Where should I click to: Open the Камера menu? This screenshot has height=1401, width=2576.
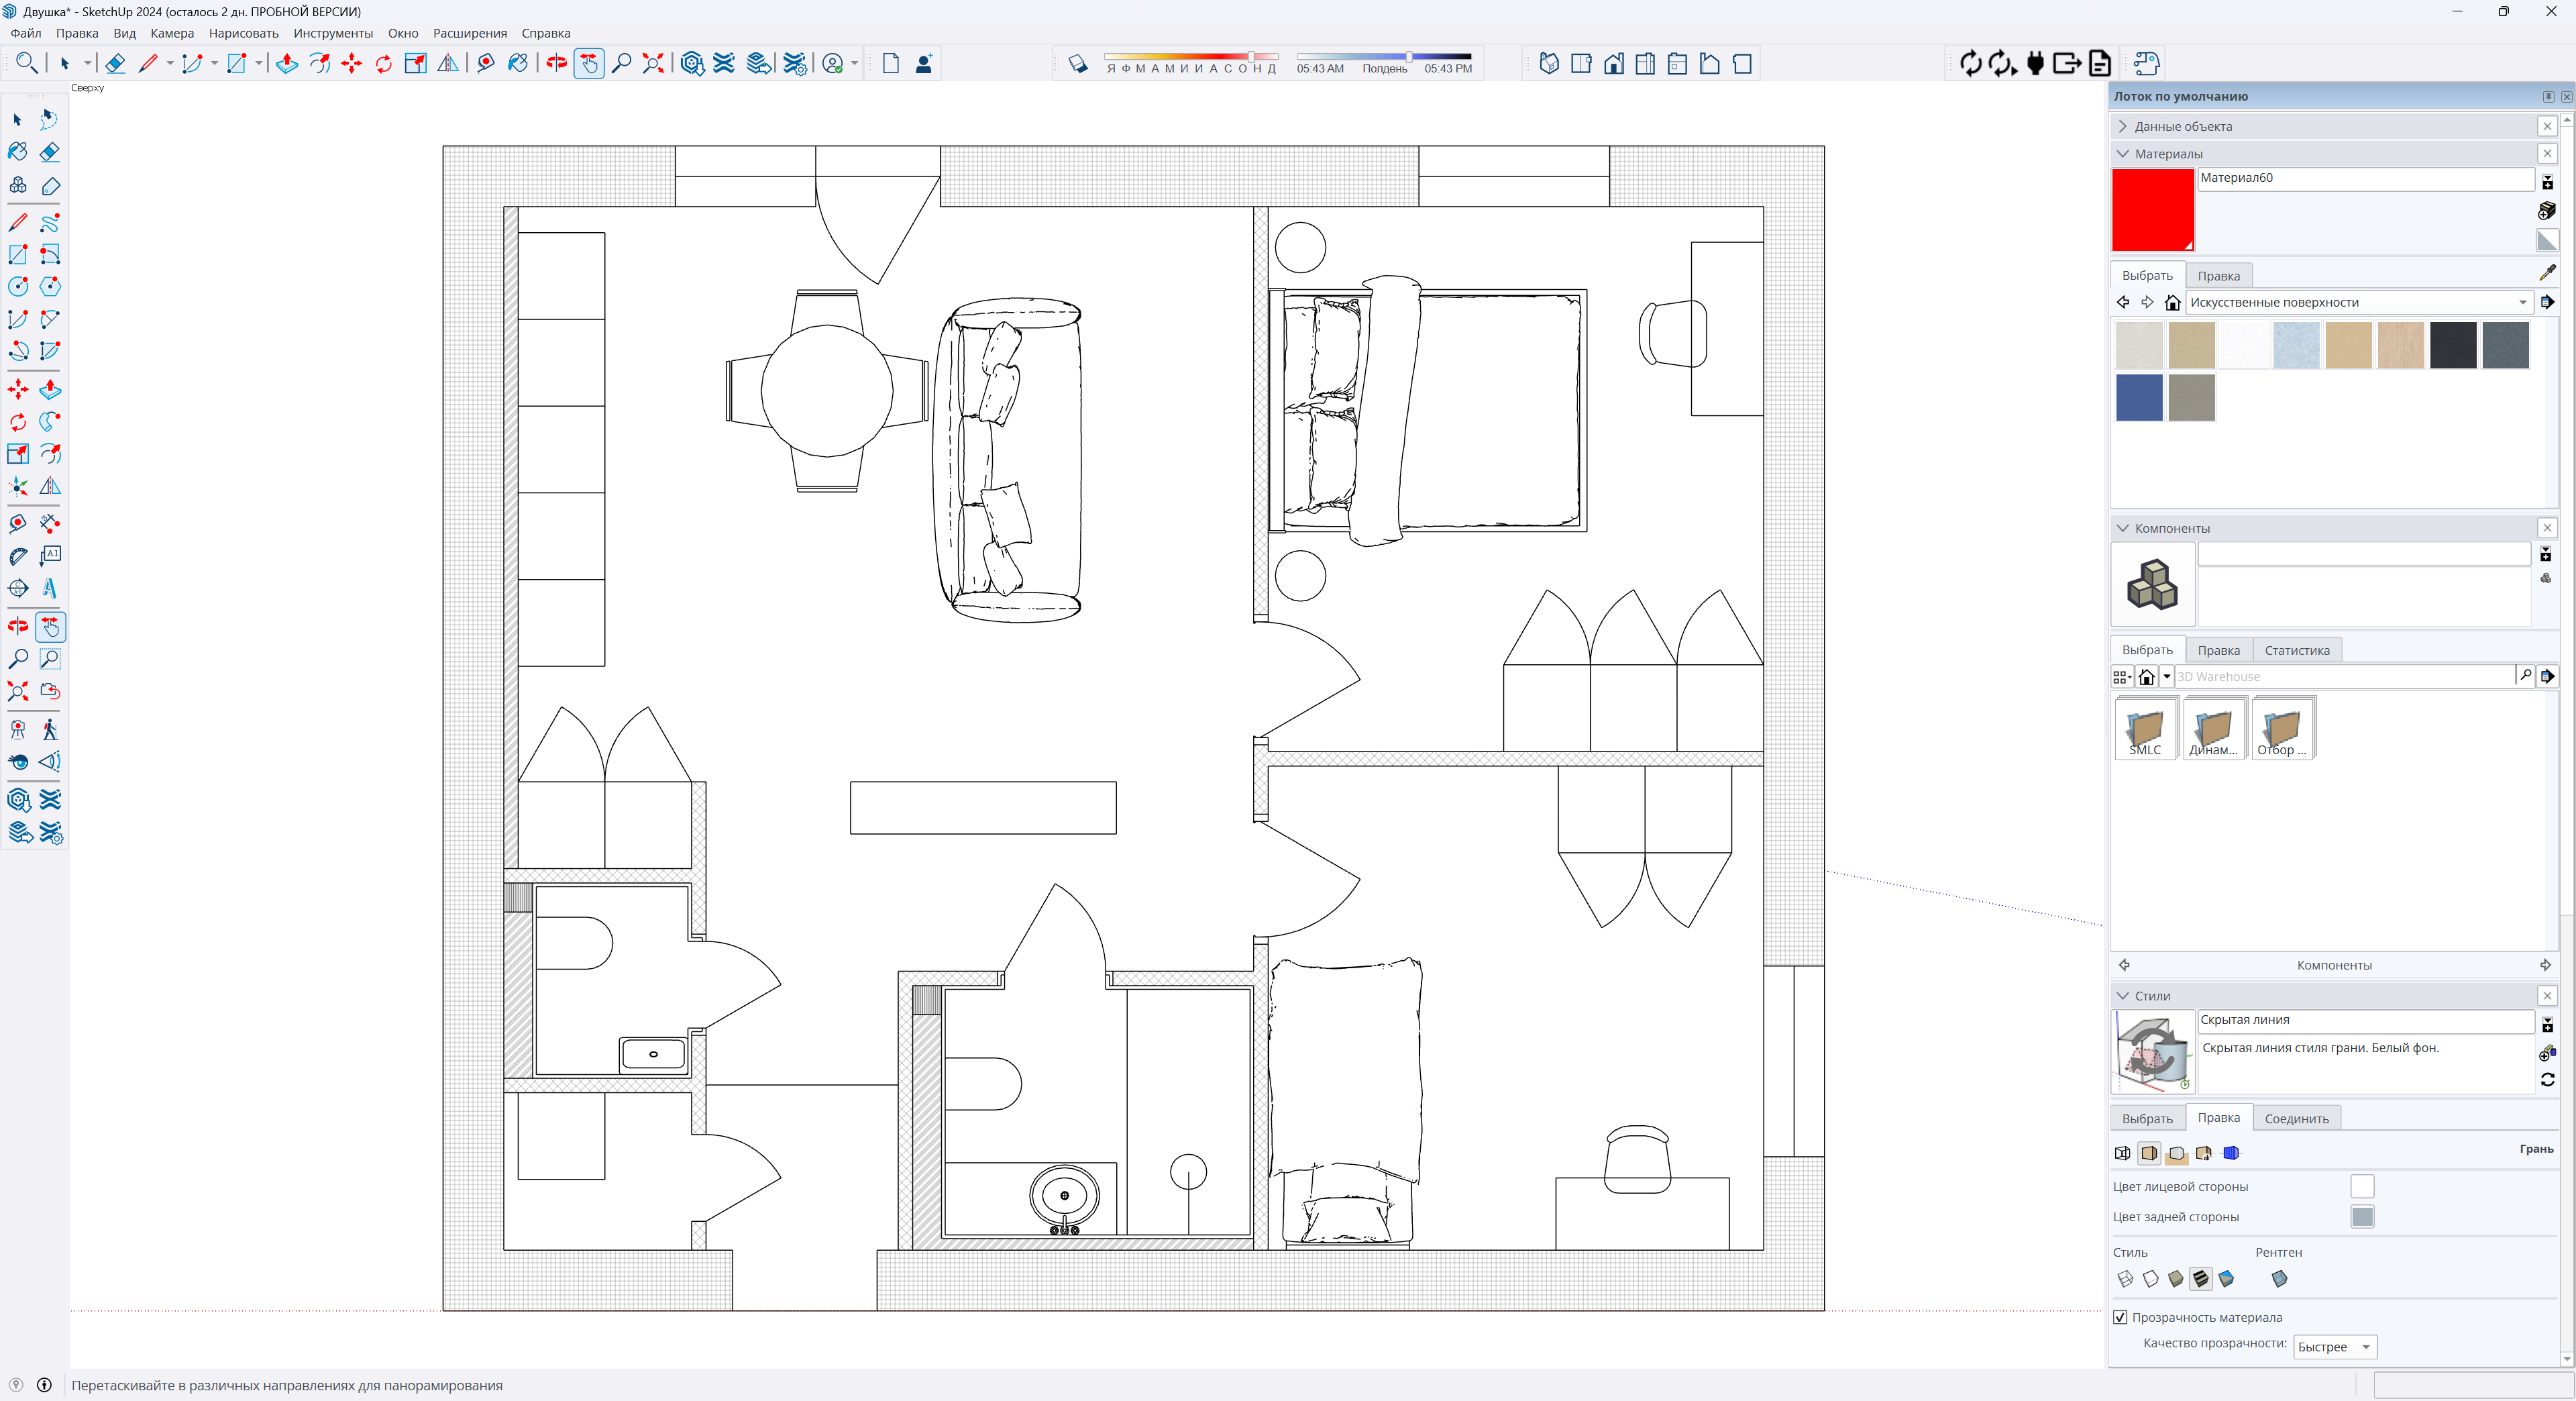tap(172, 33)
